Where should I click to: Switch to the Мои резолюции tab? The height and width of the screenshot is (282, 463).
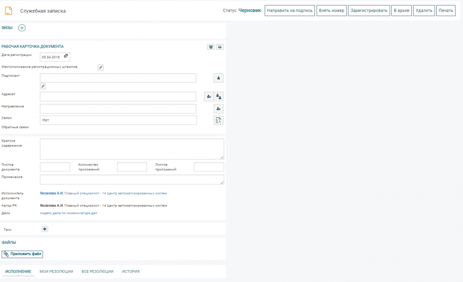(56, 272)
